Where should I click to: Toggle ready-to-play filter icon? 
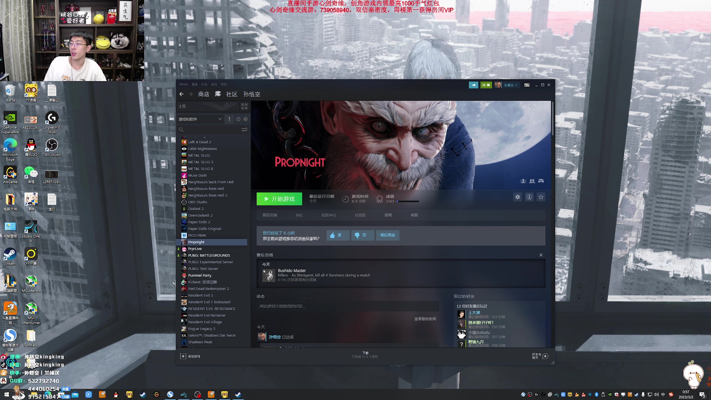tap(246, 119)
